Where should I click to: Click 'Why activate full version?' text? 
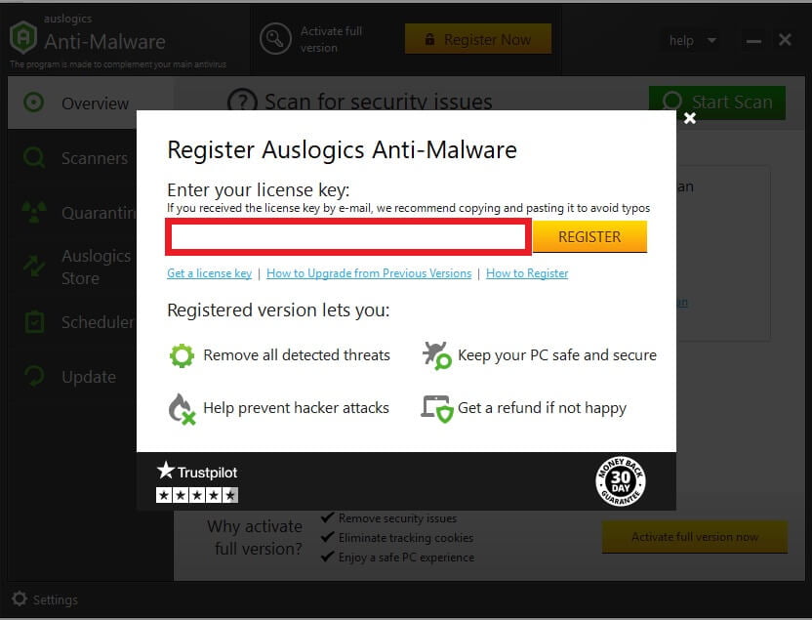pos(255,537)
